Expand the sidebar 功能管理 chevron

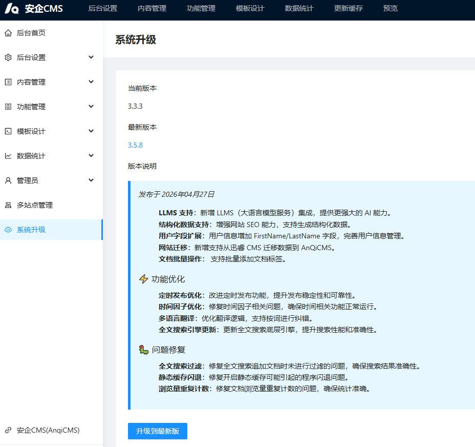(91, 106)
